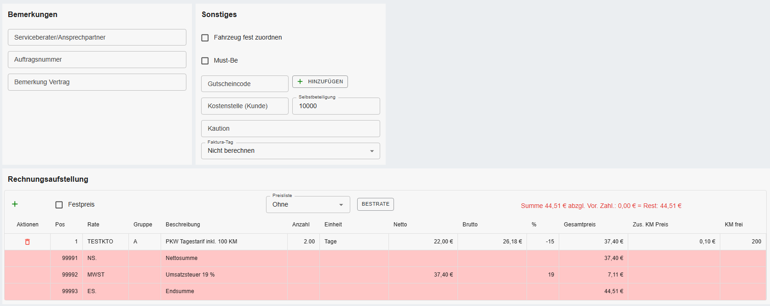The height and width of the screenshot is (306, 770).
Task: Click the plus icon on Hinzufügen button
Action: [300, 81]
